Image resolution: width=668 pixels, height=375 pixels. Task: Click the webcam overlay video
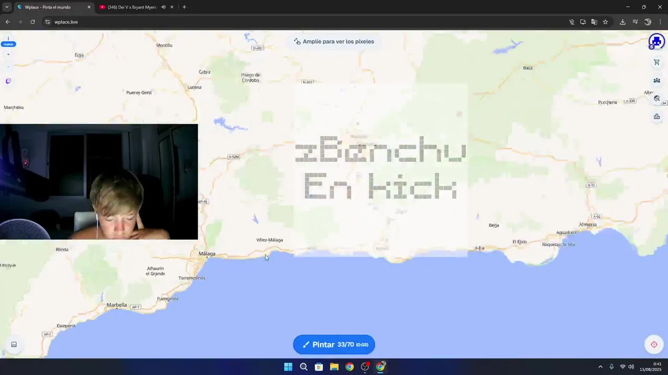[x=99, y=182]
